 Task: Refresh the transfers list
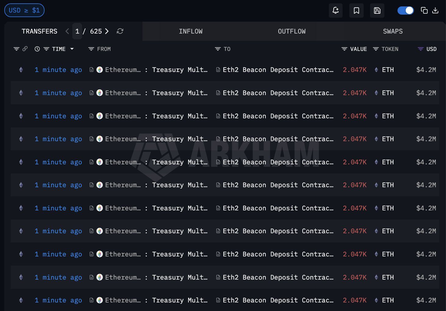click(120, 31)
